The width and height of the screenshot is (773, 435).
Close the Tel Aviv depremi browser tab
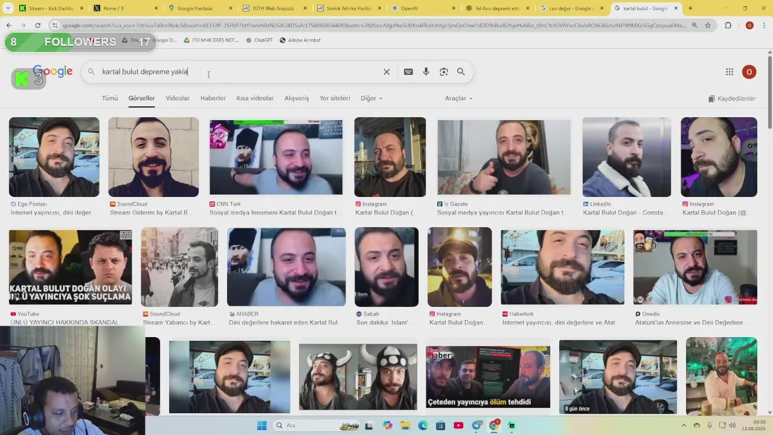(x=527, y=8)
